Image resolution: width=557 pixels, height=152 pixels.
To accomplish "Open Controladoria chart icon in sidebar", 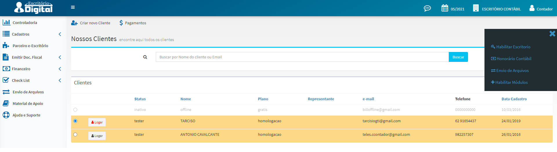I will click(x=6, y=22).
